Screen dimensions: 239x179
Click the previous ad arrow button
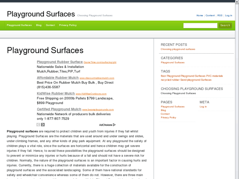(38, 125)
